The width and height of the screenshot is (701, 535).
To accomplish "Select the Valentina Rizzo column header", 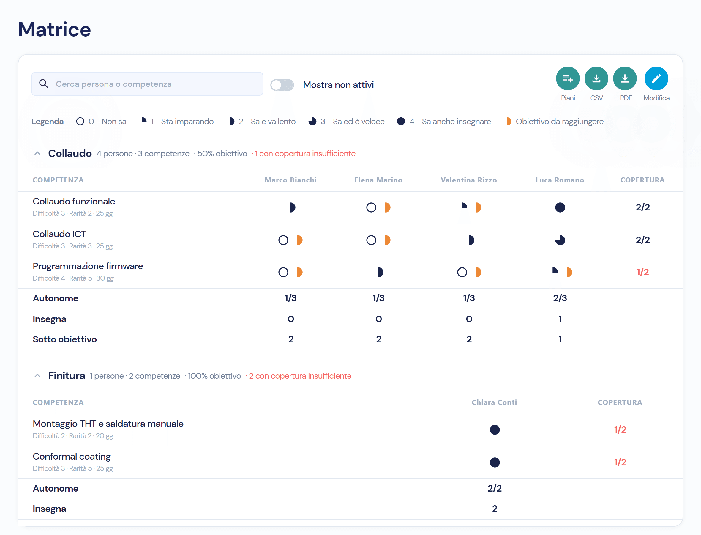I will (x=469, y=180).
